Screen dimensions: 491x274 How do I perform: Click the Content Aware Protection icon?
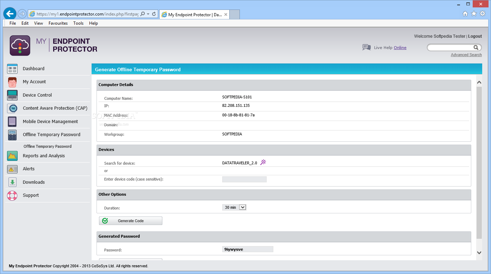(x=12, y=108)
